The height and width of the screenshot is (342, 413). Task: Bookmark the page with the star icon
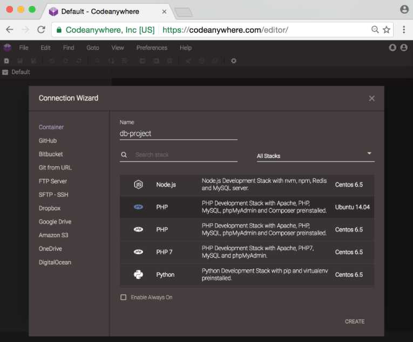click(x=387, y=30)
